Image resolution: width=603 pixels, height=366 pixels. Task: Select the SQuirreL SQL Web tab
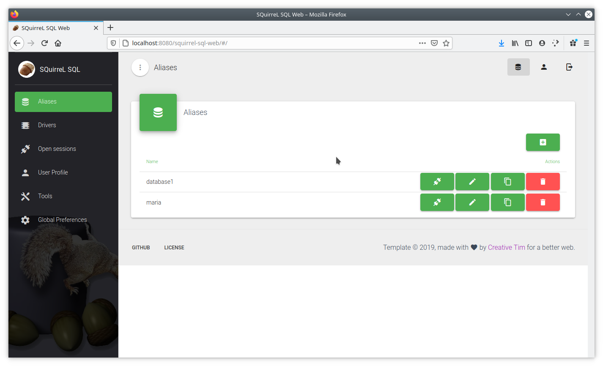pos(56,28)
